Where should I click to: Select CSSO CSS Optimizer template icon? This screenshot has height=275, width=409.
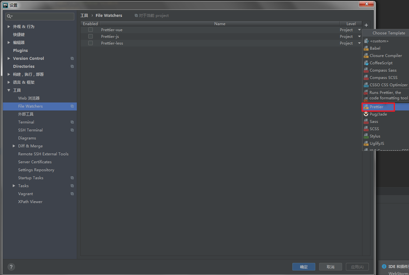[366, 85]
